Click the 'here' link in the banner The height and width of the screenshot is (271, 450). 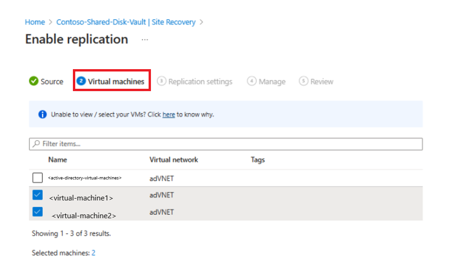click(169, 114)
